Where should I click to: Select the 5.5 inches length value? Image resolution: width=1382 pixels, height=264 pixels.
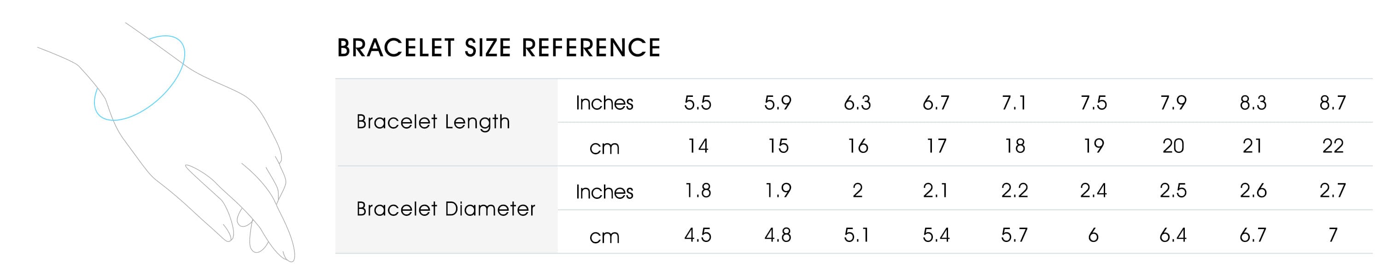697,102
